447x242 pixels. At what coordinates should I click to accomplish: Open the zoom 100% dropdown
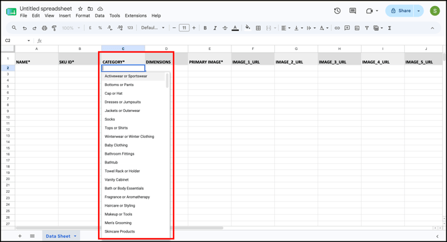[x=71, y=28]
